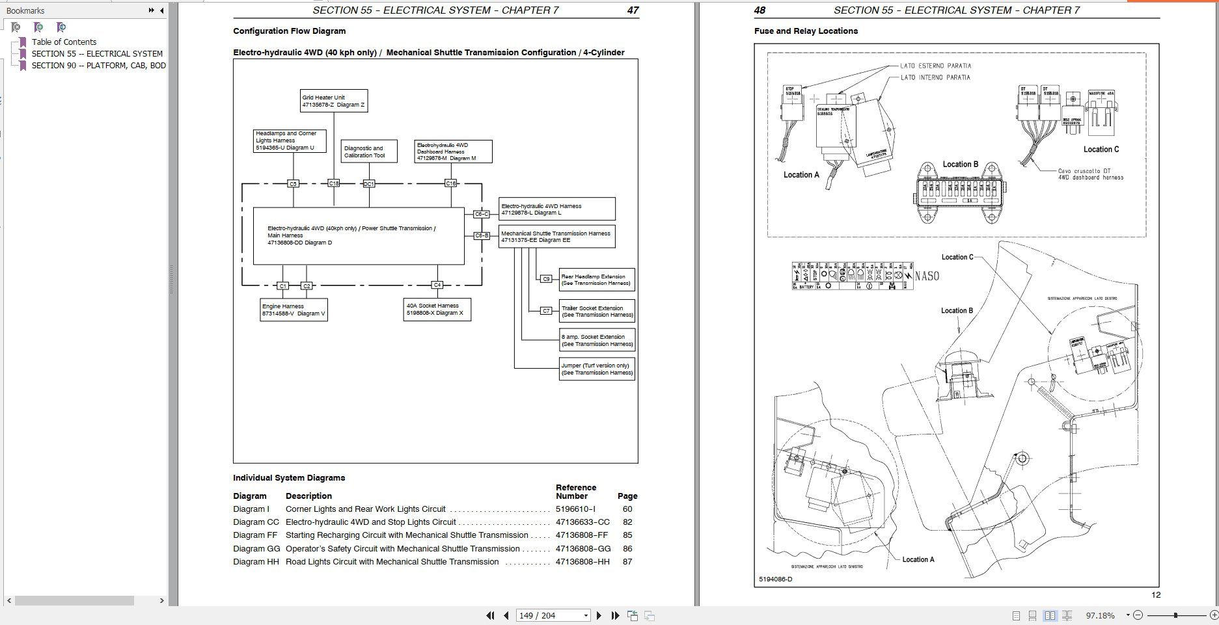Image resolution: width=1219 pixels, height=625 pixels.
Task: Advance to the next page
Action: tap(599, 615)
